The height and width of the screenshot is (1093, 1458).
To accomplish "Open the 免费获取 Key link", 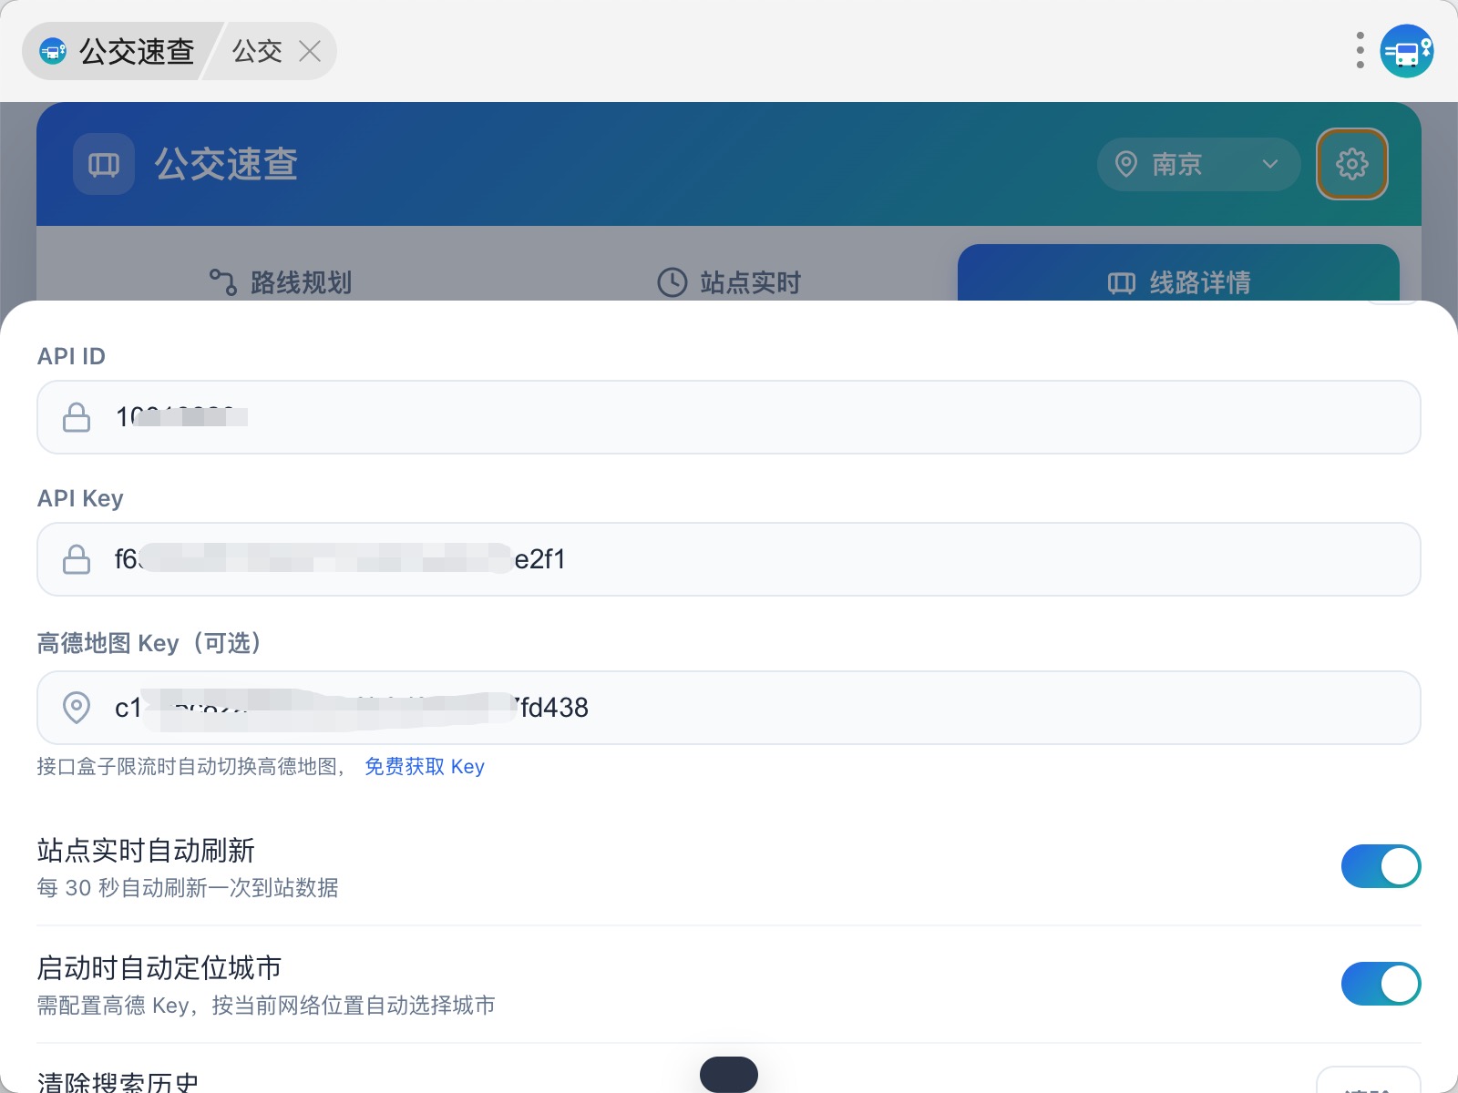I will point(425,767).
